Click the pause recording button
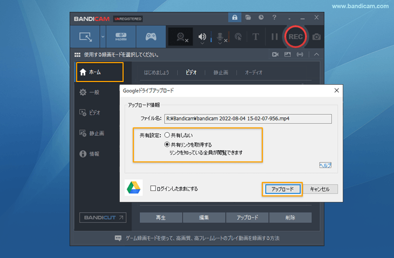Image resolution: width=394 pixels, height=258 pixels. pyautogui.click(x=275, y=37)
